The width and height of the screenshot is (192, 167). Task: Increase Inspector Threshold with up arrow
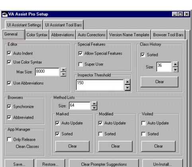[x=127, y=82]
